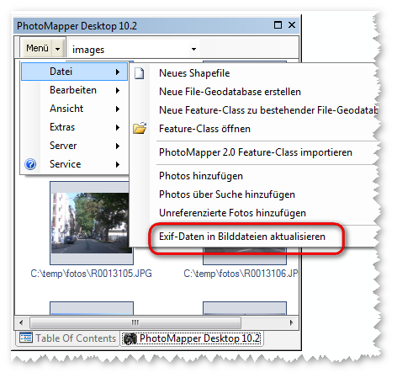Expand the Bearbeiten submenu
The image size is (397, 378).
[74, 90]
